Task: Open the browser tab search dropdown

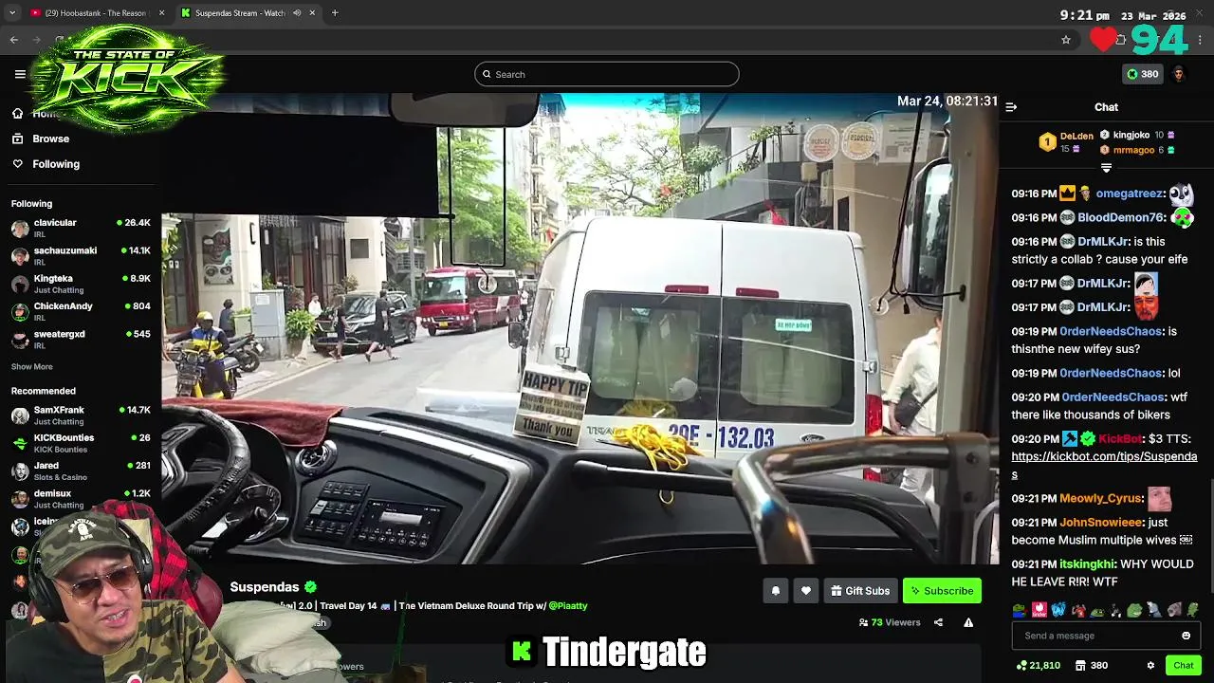Action: coord(12,13)
